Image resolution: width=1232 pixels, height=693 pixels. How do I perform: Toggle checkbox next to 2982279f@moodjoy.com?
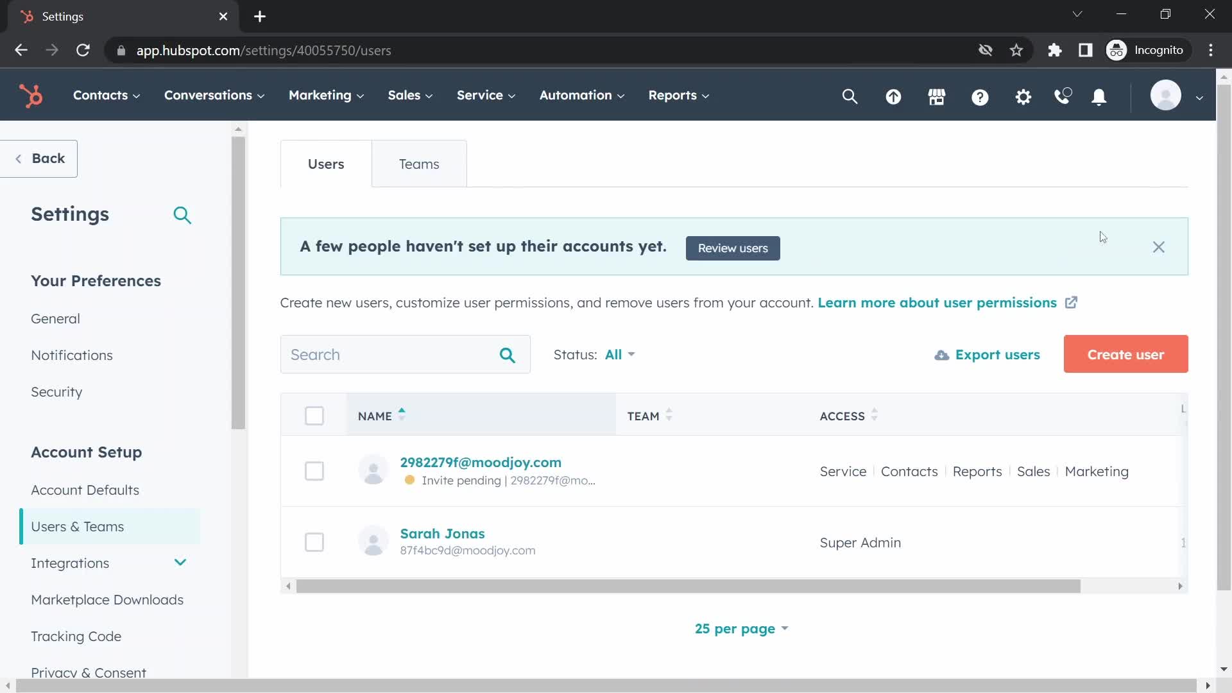point(314,472)
